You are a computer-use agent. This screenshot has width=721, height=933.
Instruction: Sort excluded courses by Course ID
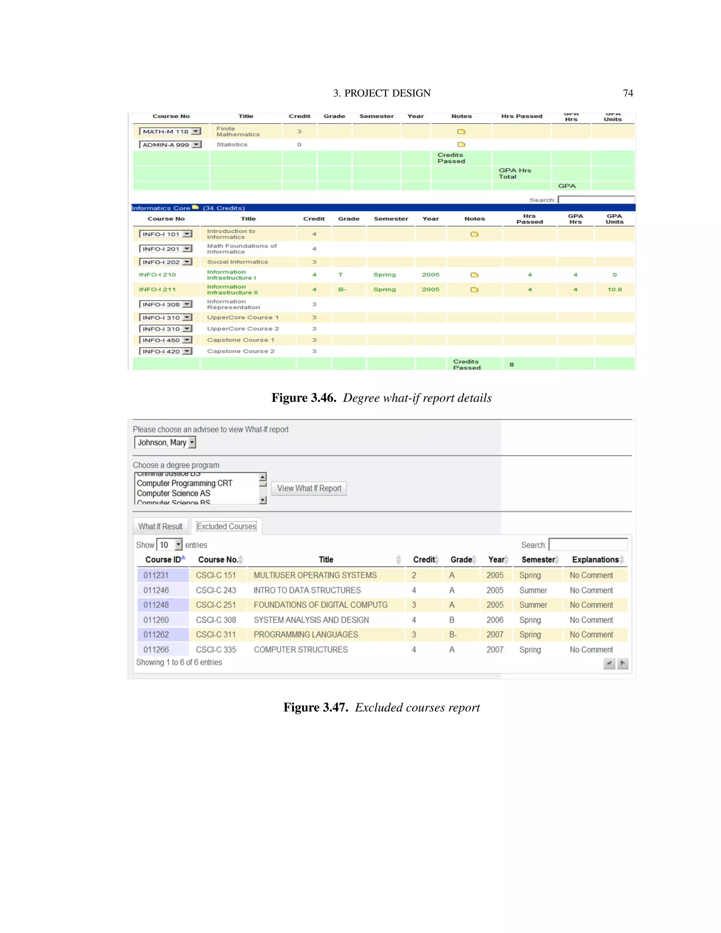coord(183,558)
